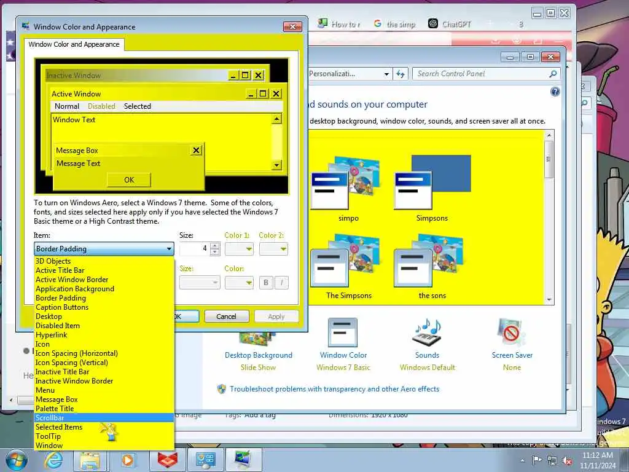This screenshot has width=629, height=472.
Task: Click the Apply button
Action: [276, 317]
